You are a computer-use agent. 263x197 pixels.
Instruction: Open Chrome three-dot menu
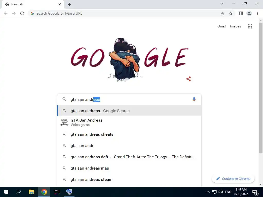coord(257,13)
